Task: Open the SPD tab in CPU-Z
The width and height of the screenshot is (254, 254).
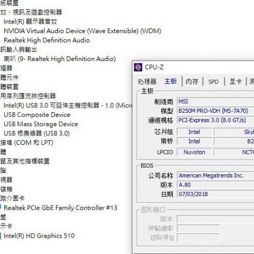Action: point(213,82)
